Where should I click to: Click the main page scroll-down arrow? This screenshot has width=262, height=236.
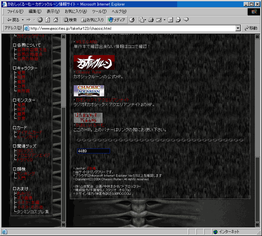point(257,225)
